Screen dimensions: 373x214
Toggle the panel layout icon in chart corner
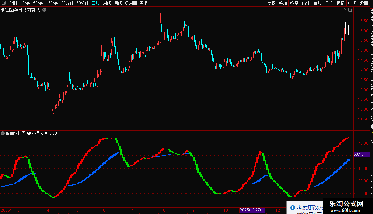tap(350, 10)
